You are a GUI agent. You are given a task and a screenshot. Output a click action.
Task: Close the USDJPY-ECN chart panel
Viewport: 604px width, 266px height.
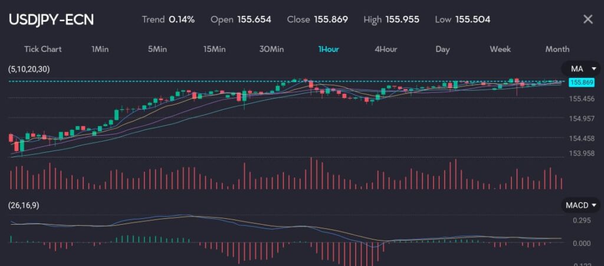coord(587,19)
